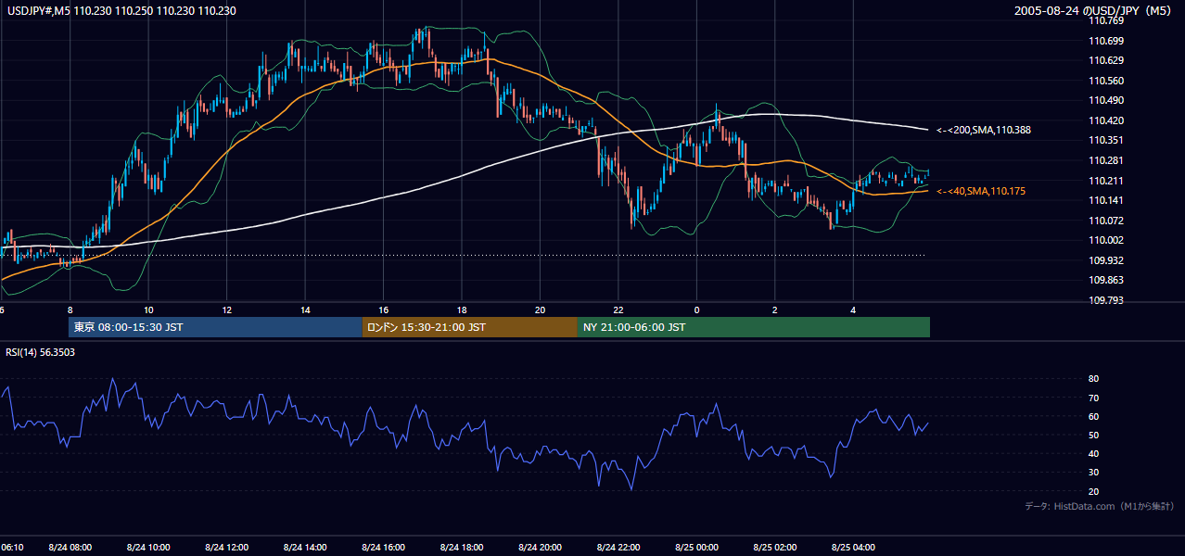Click RSI scale value 40
Screen dimensions: 1185x556
pyautogui.click(x=1094, y=454)
